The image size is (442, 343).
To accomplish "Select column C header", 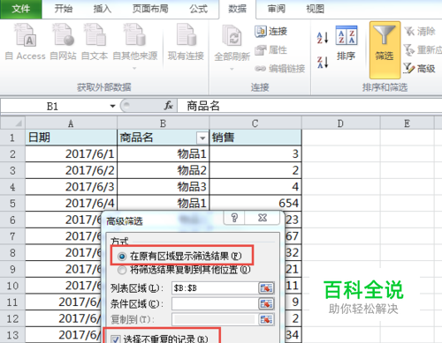I will click(255, 123).
